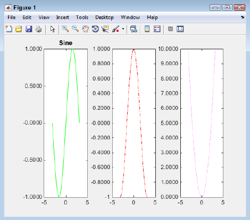
Task: Click the -0.6000 tick label
Action: (101, 167)
